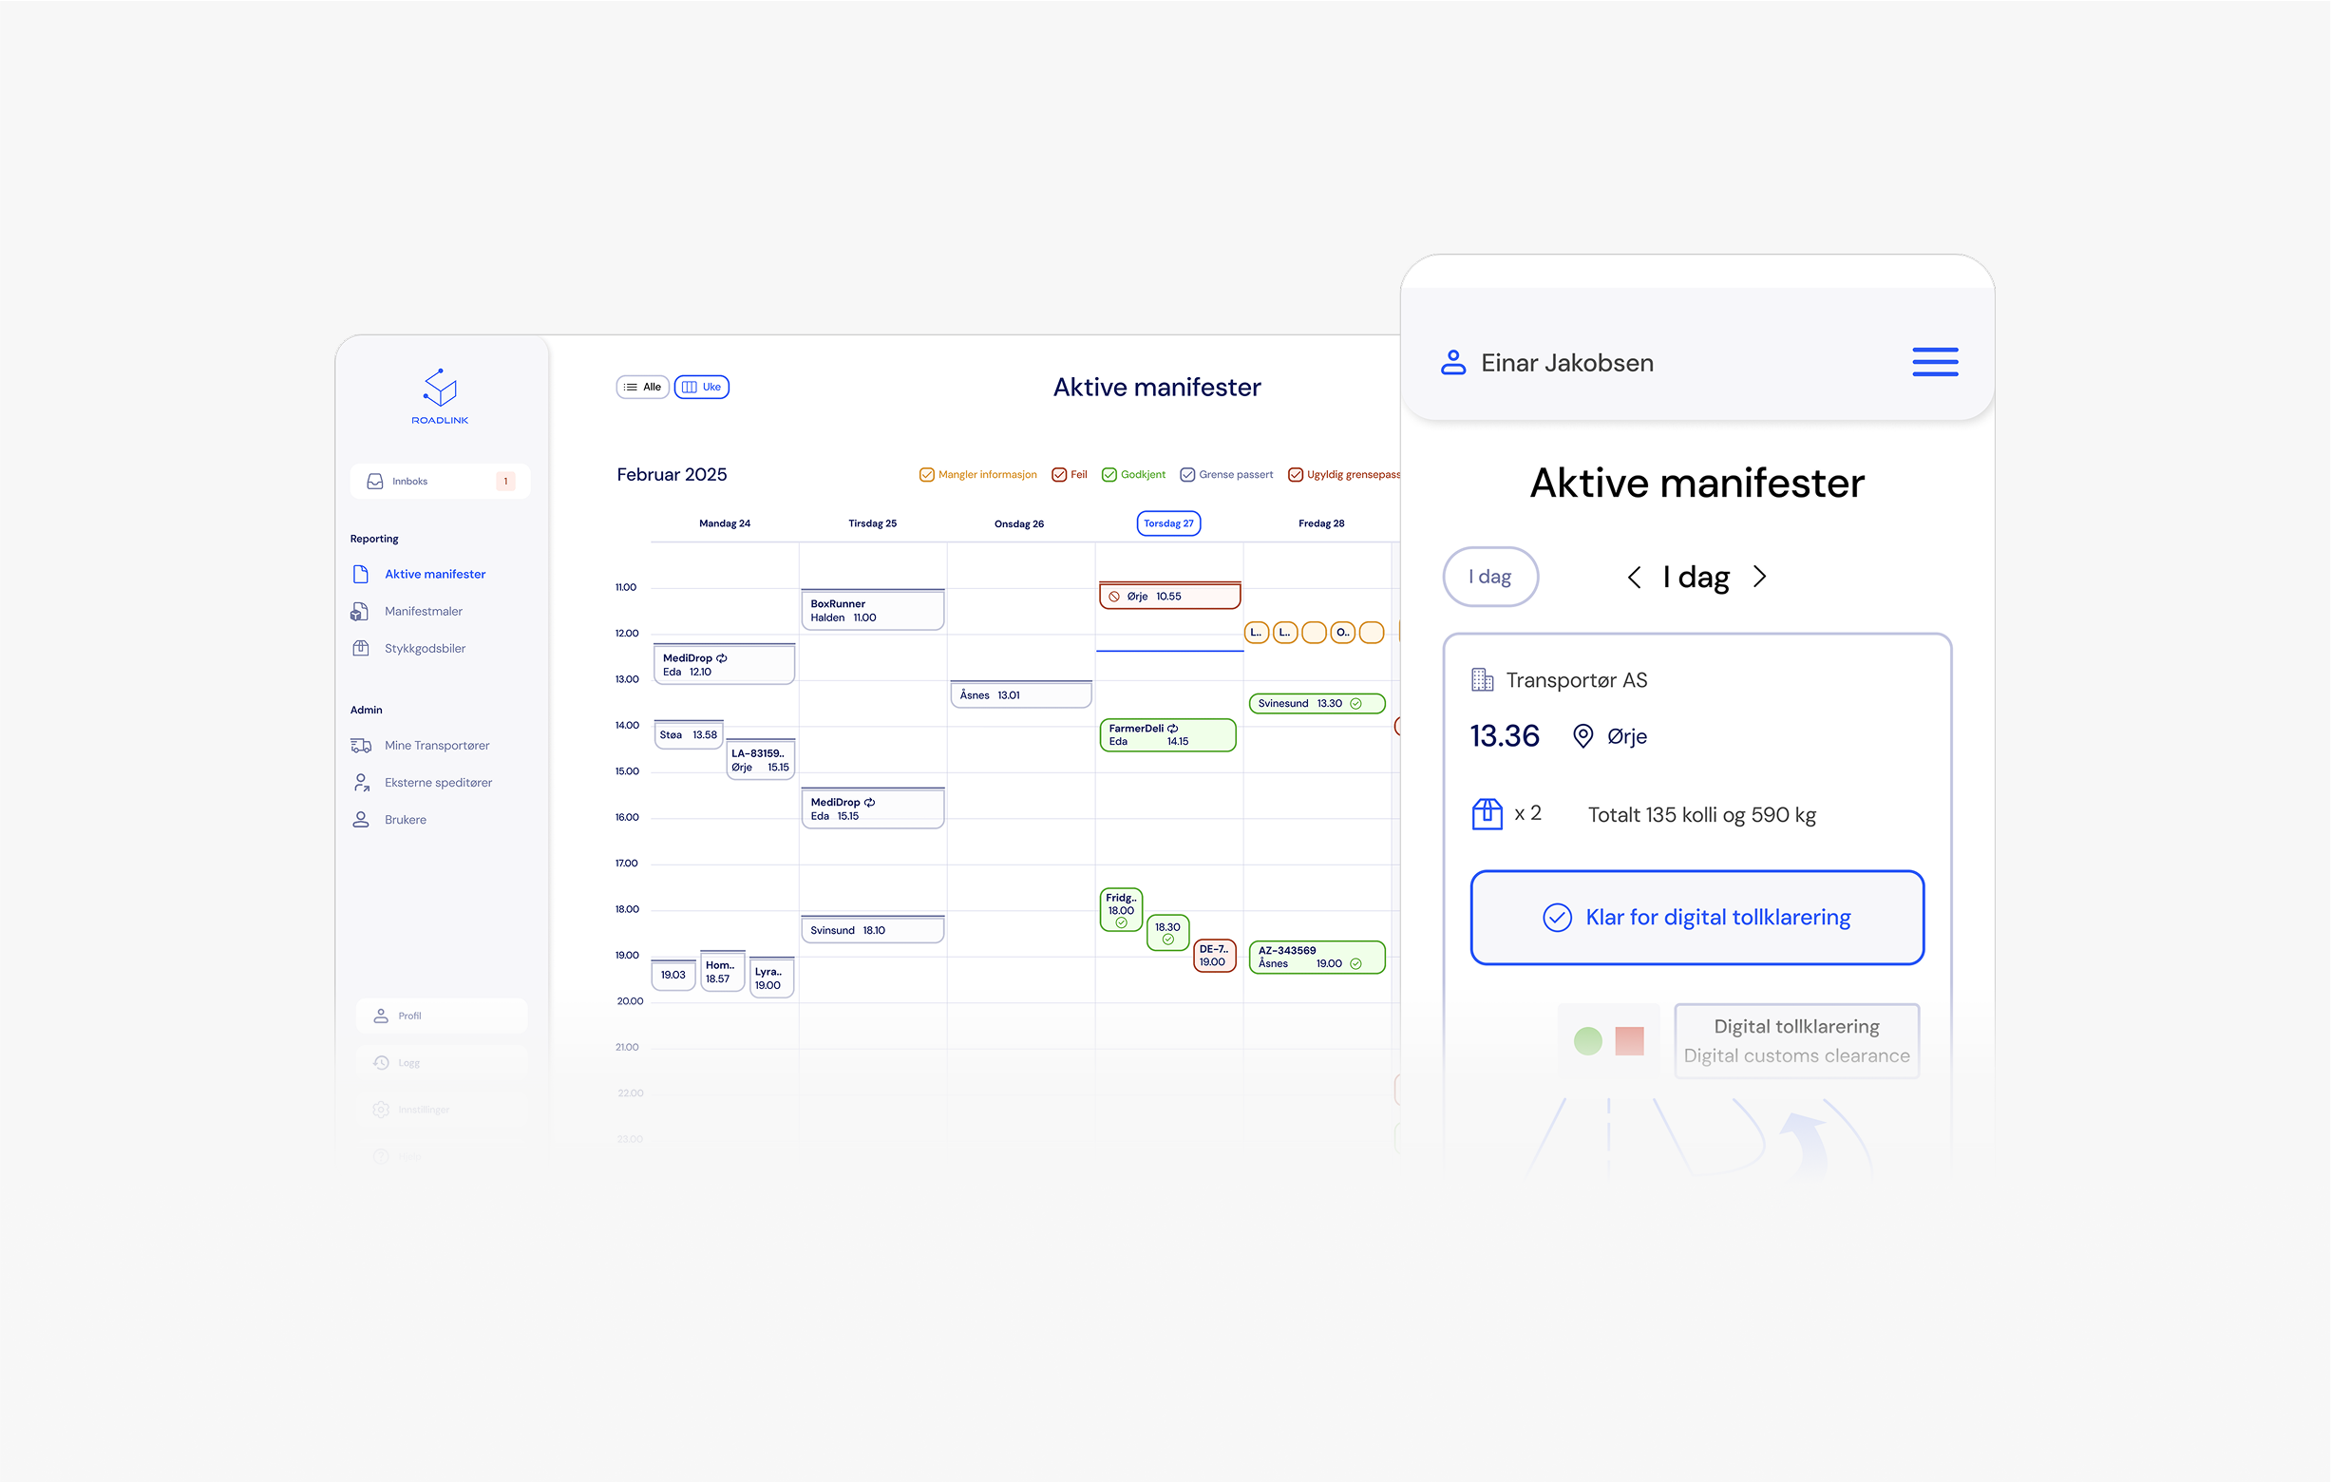Click the Roadlink logo icon
2331x1482 pixels.
[x=440, y=388]
